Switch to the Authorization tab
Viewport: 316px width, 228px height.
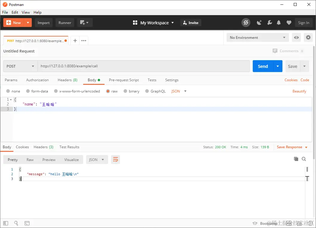pyautogui.click(x=37, y=80)
